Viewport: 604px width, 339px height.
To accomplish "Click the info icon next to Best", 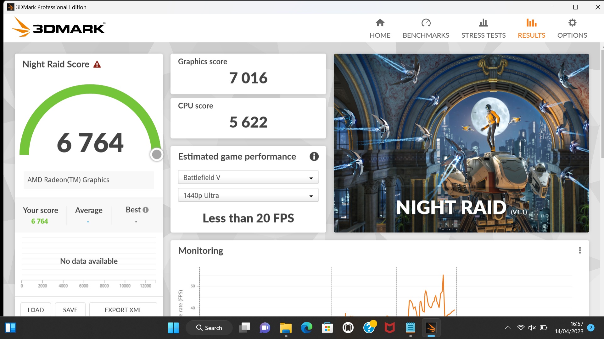I will pyautogui.click(x=146, y=210).
